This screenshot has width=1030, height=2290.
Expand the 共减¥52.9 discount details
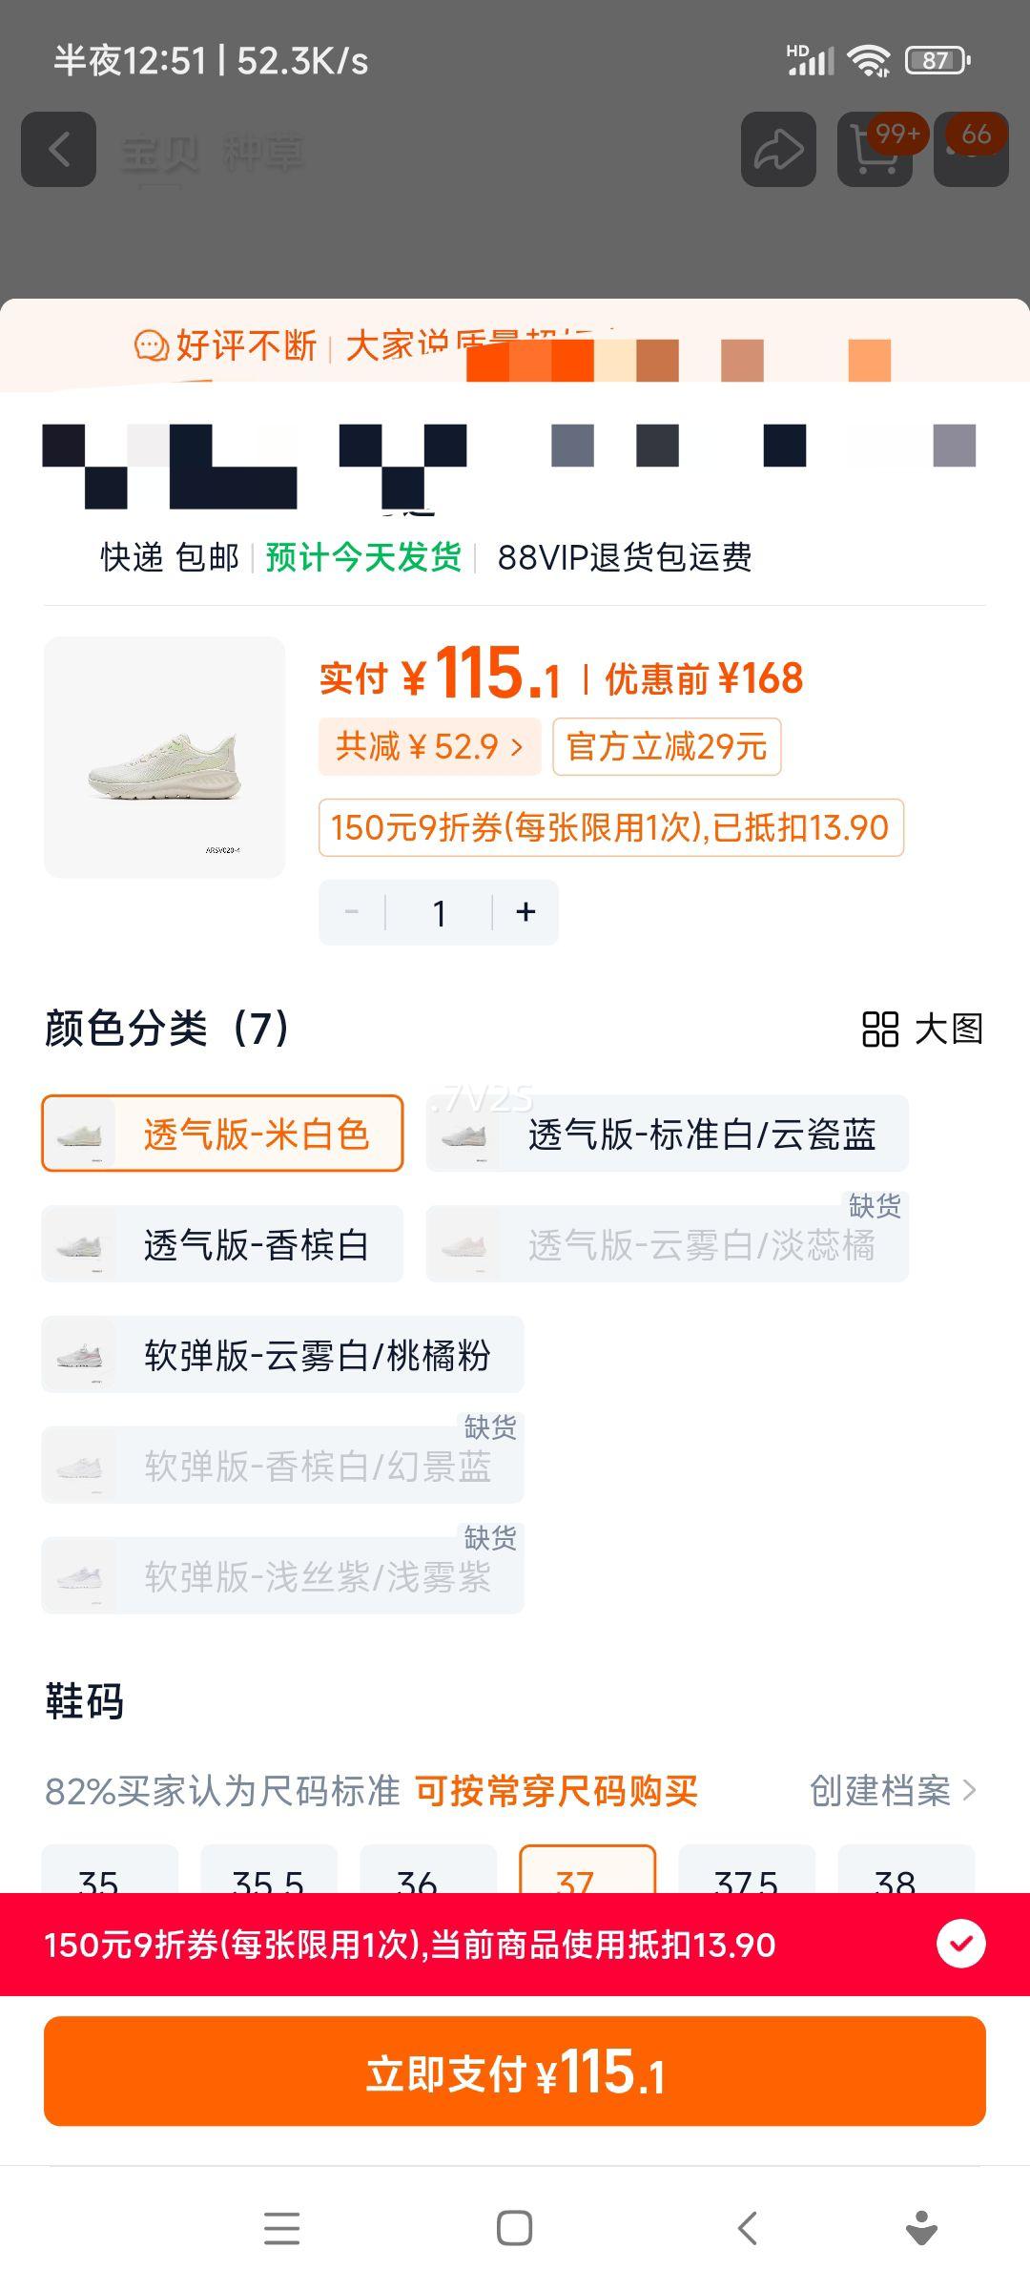[429, 746]
